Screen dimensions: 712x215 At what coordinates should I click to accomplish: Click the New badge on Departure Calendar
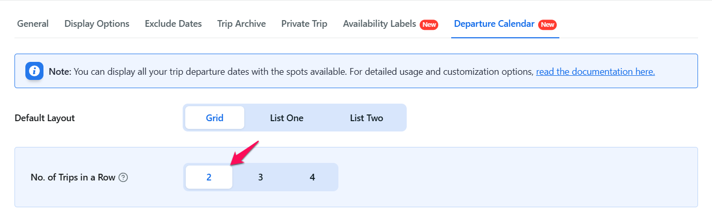[547, 24]
